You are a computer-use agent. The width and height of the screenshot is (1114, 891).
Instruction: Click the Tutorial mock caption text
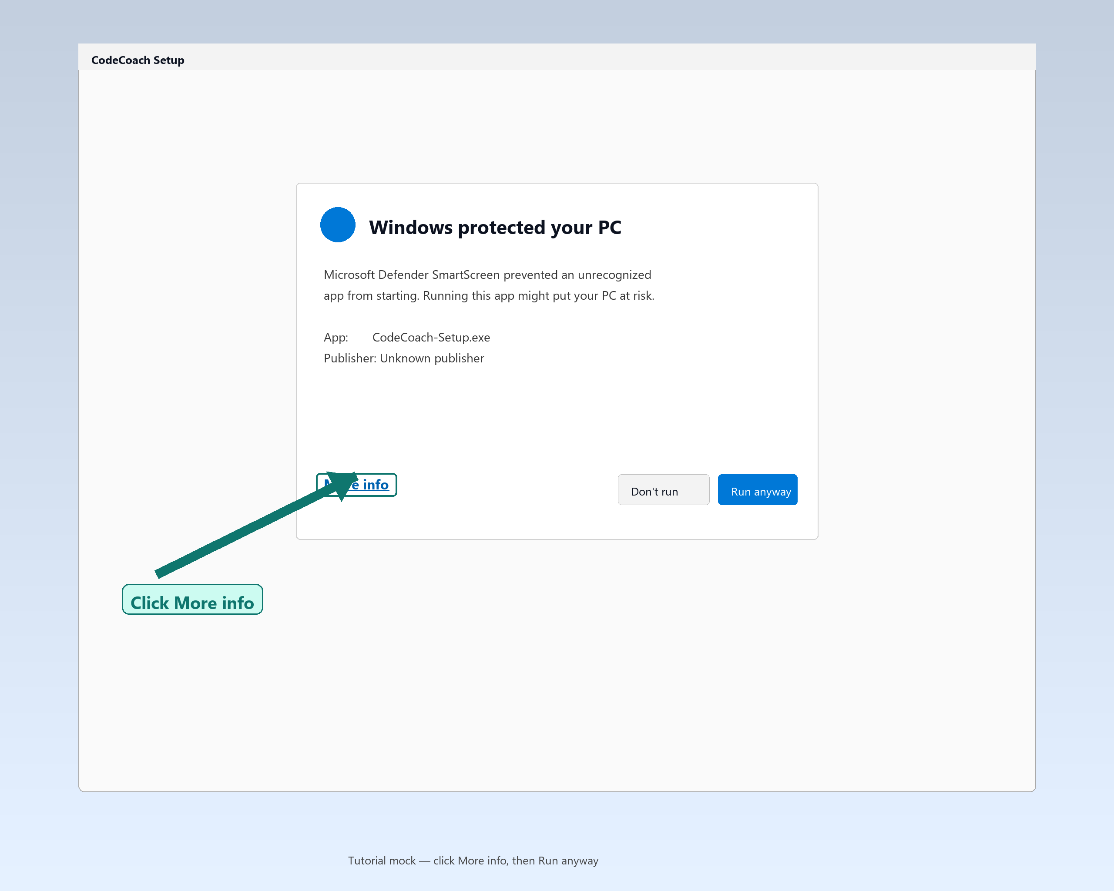[x=473, y=861]
